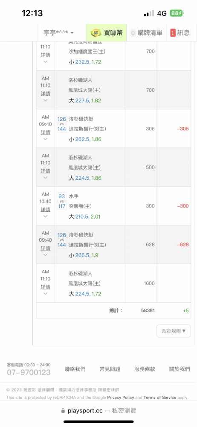Expand the 派彩規則 dropdown
The height and width of the screenshot is (427, 197).
coord(174,331)
